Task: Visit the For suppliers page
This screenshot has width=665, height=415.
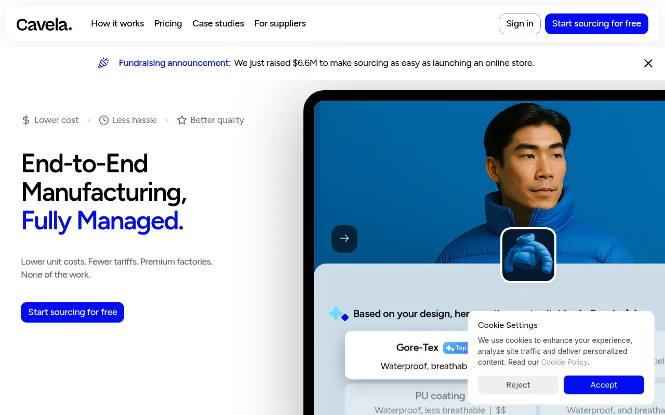Action: 280,24
